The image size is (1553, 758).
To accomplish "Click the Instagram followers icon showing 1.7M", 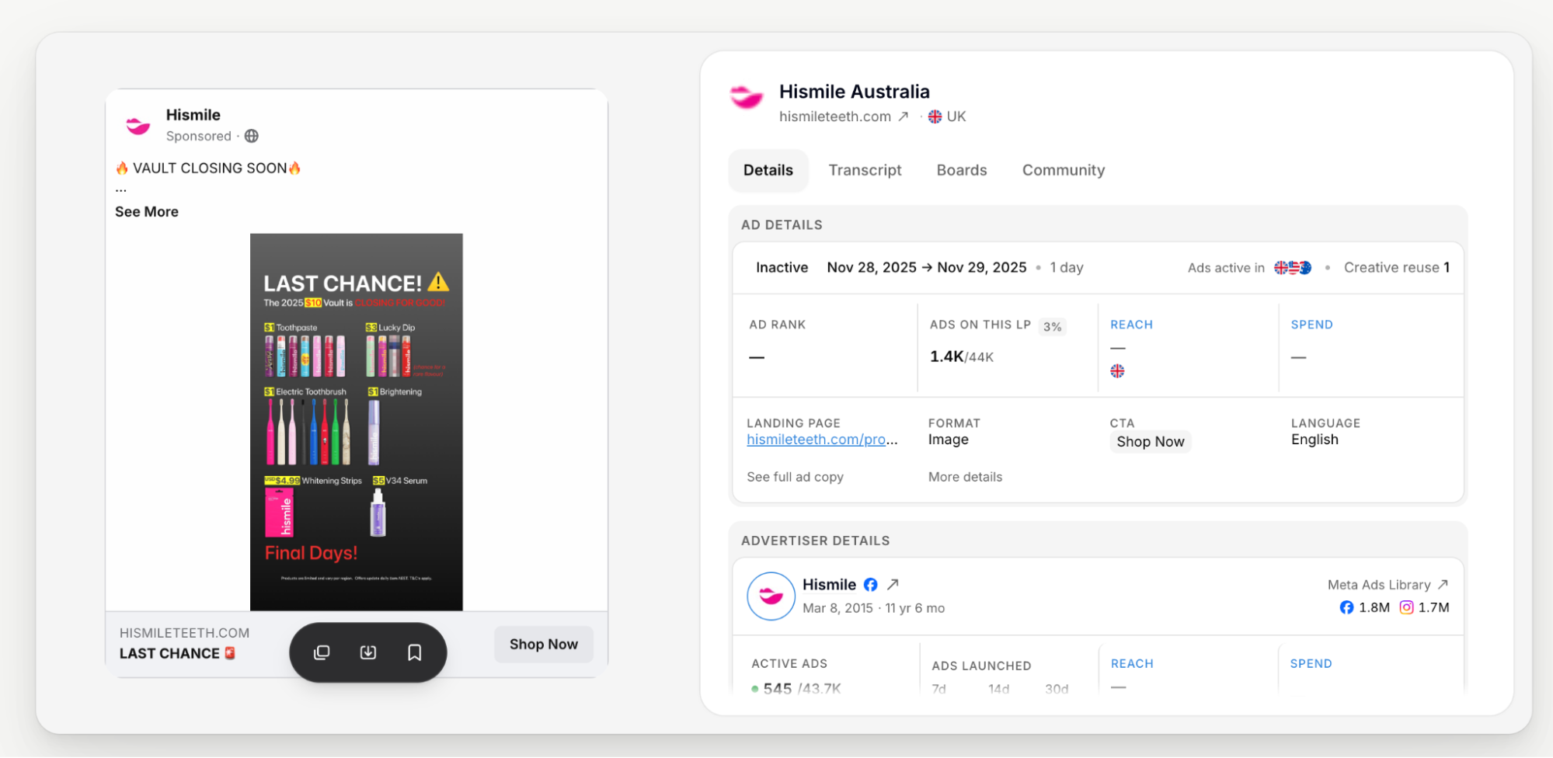I will [1406, 607].
